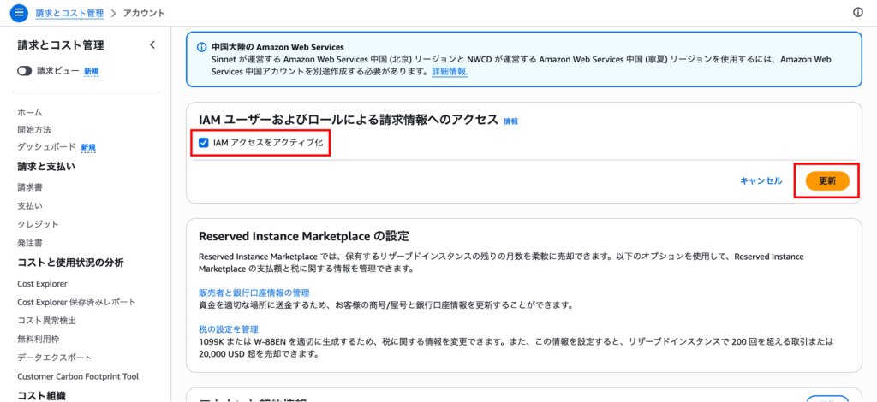The image size is (877, 402).
Task: Open ダッシュボード from the sidebar
Action: (x=47, y=147)
